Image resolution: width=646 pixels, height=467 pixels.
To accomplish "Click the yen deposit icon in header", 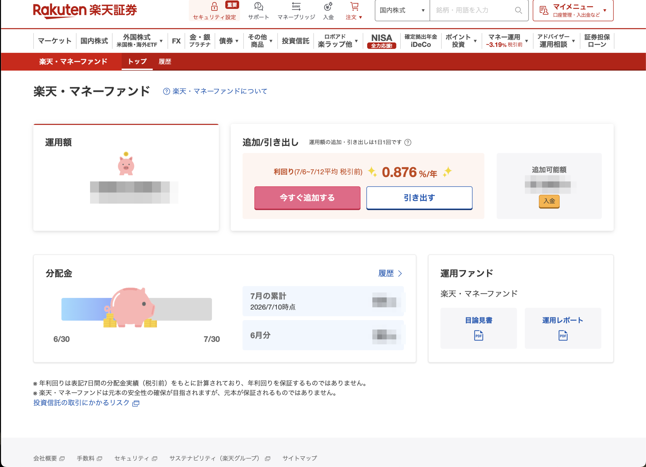I will pos(328,6).
